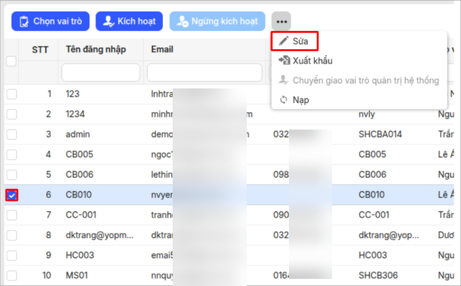Click the Tên đăng nhập filter input

click(101, 73)
